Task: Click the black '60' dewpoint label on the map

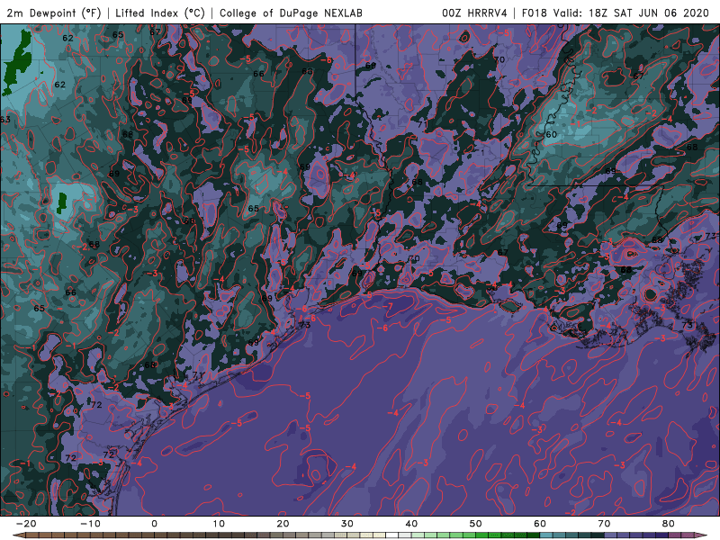Action: click(x=551, y=134)
